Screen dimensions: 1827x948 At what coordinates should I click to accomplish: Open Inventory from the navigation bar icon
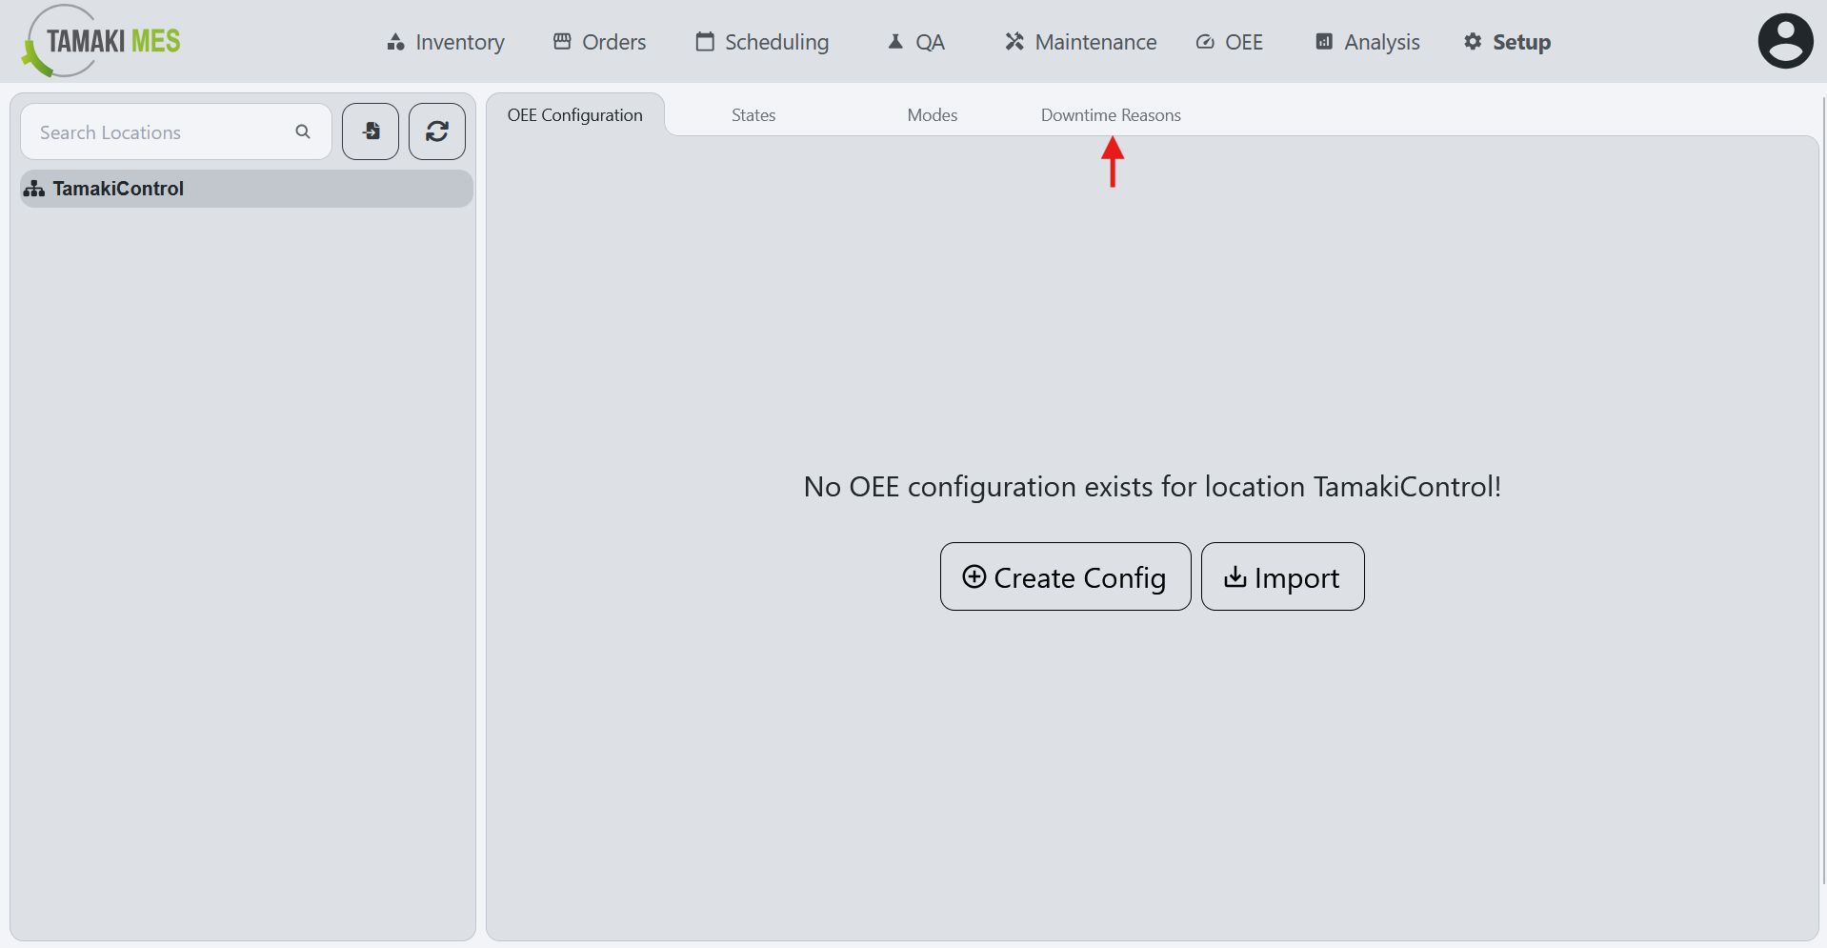pyautogui.click(x=396, y=42)
